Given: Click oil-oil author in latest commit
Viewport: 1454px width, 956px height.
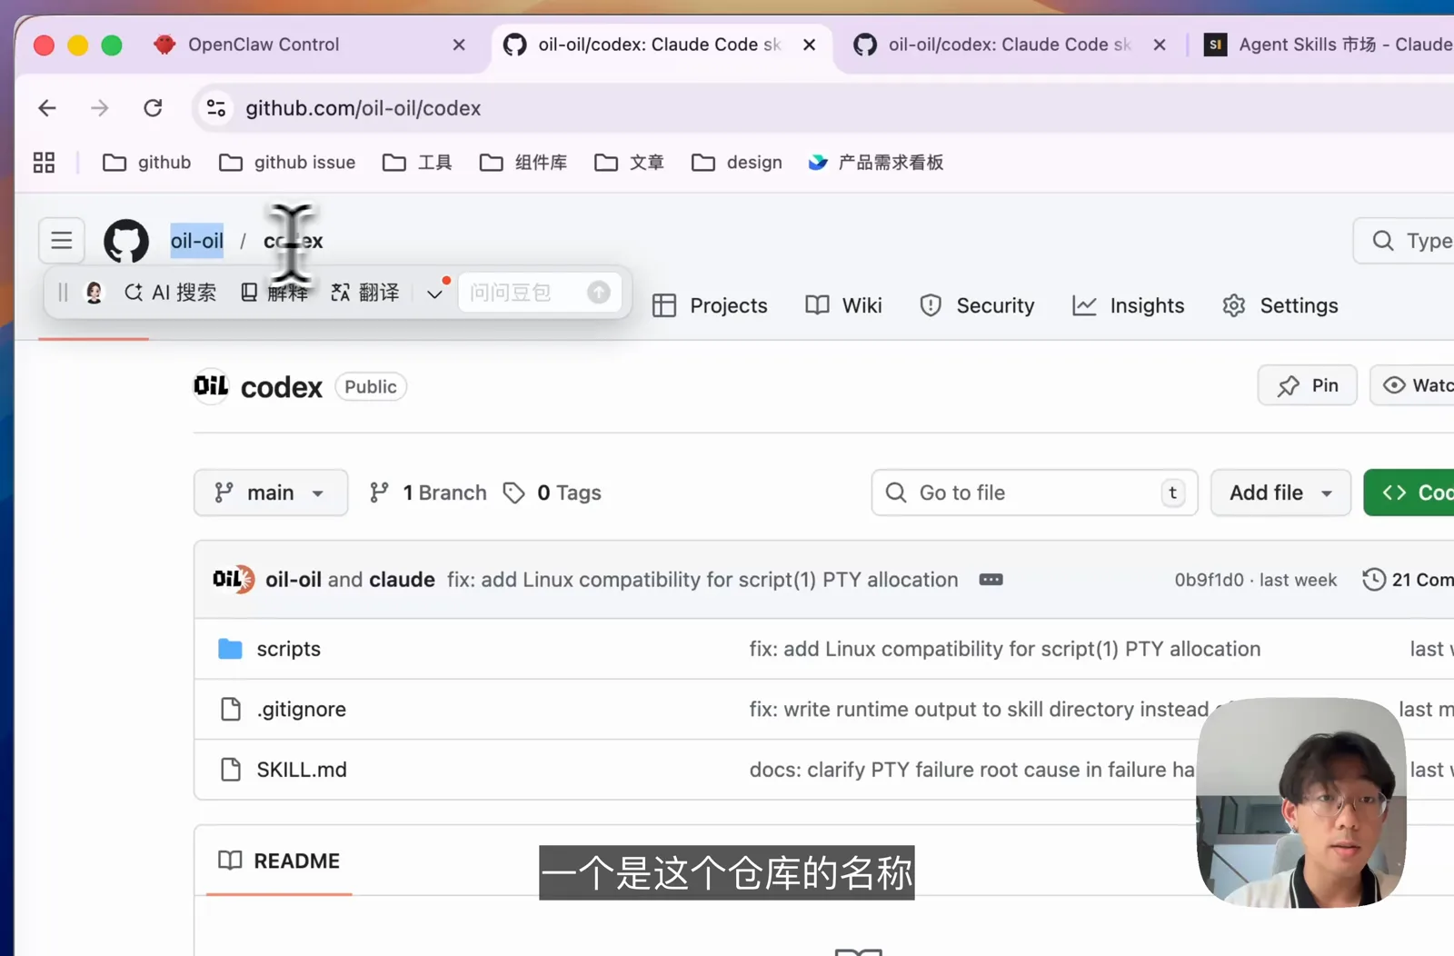Looking at the screenshot, I should [294, 581].
